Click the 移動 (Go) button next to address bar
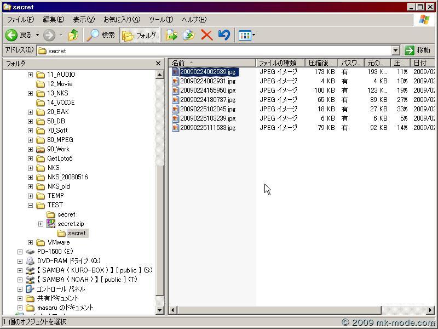 click(420, 50)
